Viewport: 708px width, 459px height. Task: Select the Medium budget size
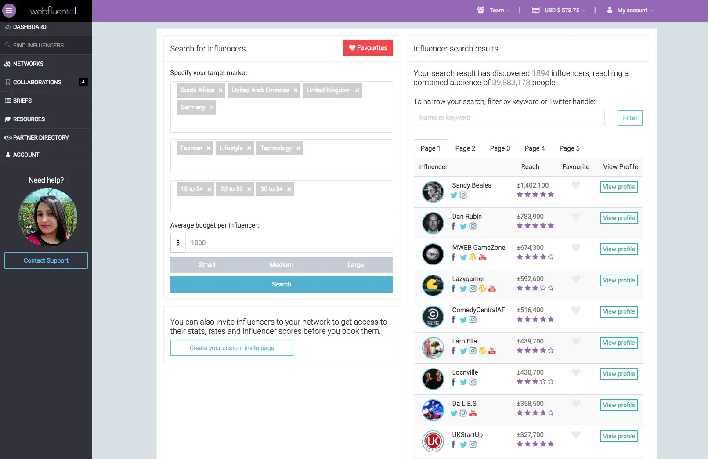(282, 265)
